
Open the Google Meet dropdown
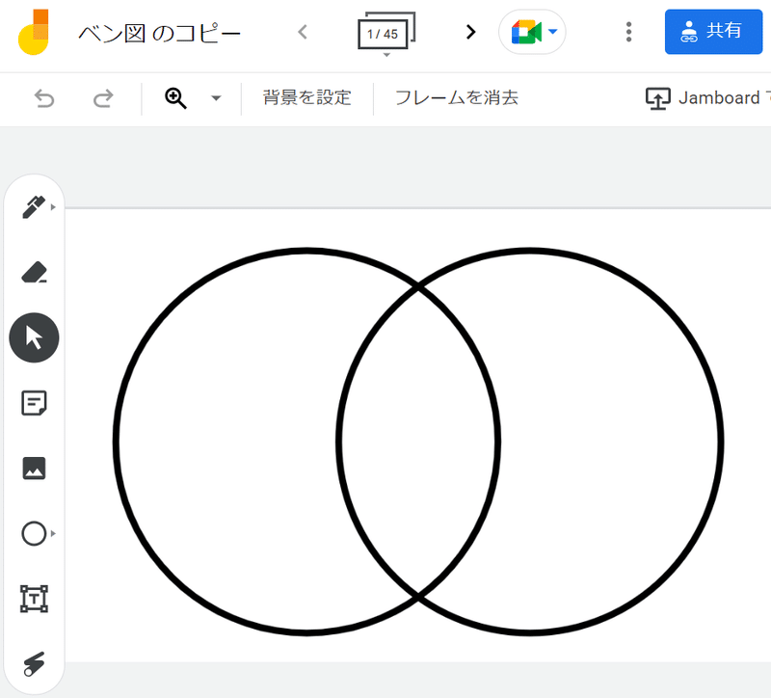(532, 33)
